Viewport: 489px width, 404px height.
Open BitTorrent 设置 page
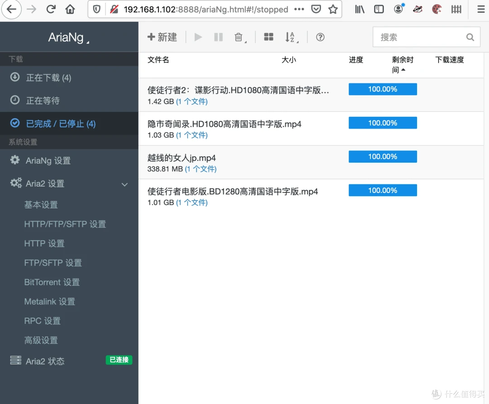(x=52, y=282)
